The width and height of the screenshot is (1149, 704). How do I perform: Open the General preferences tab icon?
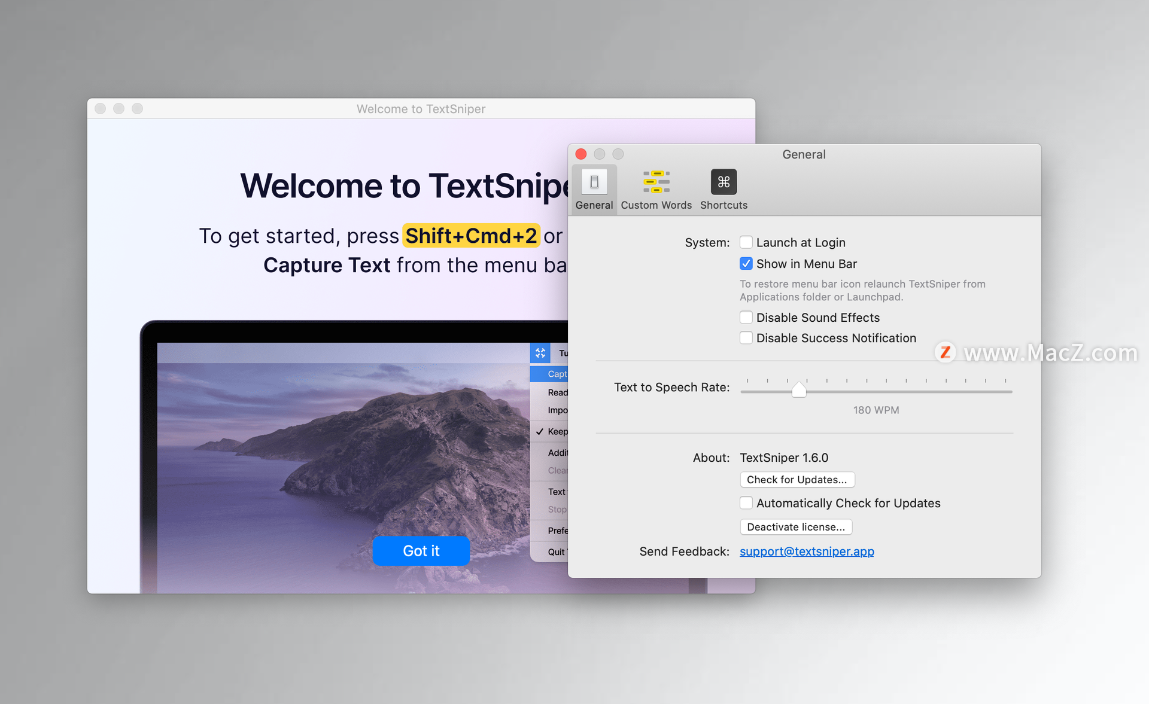tap(594, 182)
